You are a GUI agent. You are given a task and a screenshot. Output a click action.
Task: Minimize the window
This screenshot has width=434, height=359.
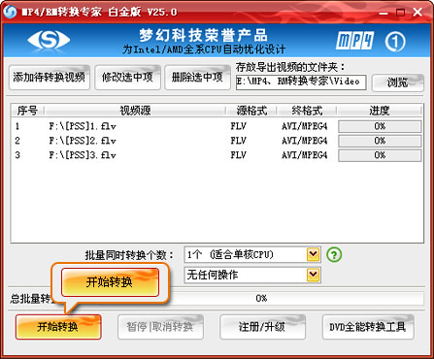tap(384, 13)
